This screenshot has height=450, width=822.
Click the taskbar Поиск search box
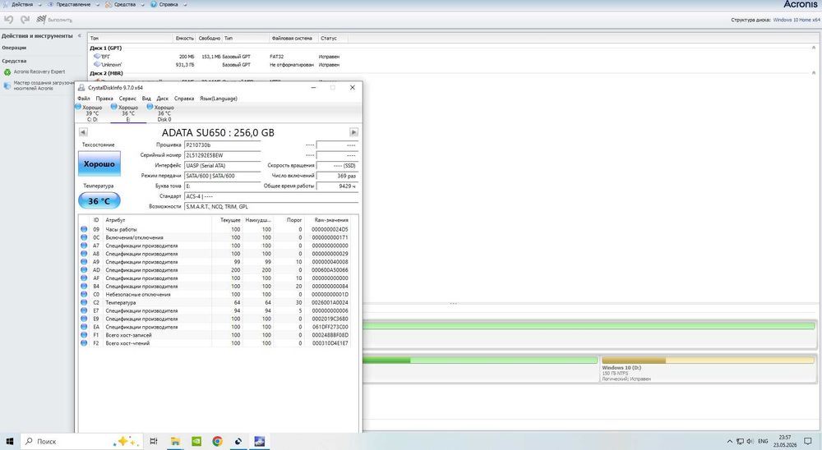pos(81,441)
